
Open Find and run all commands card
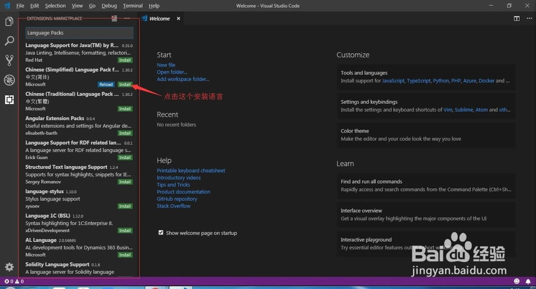[x=426, y=186]
